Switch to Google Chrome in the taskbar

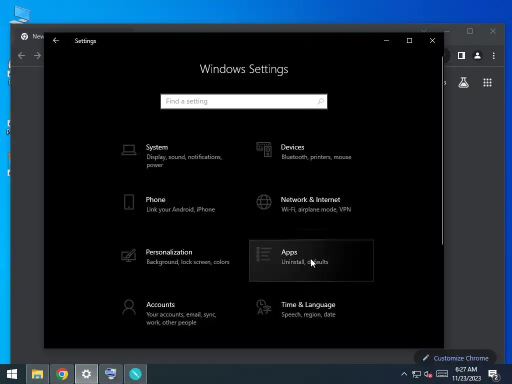click(x=62, y=374)
